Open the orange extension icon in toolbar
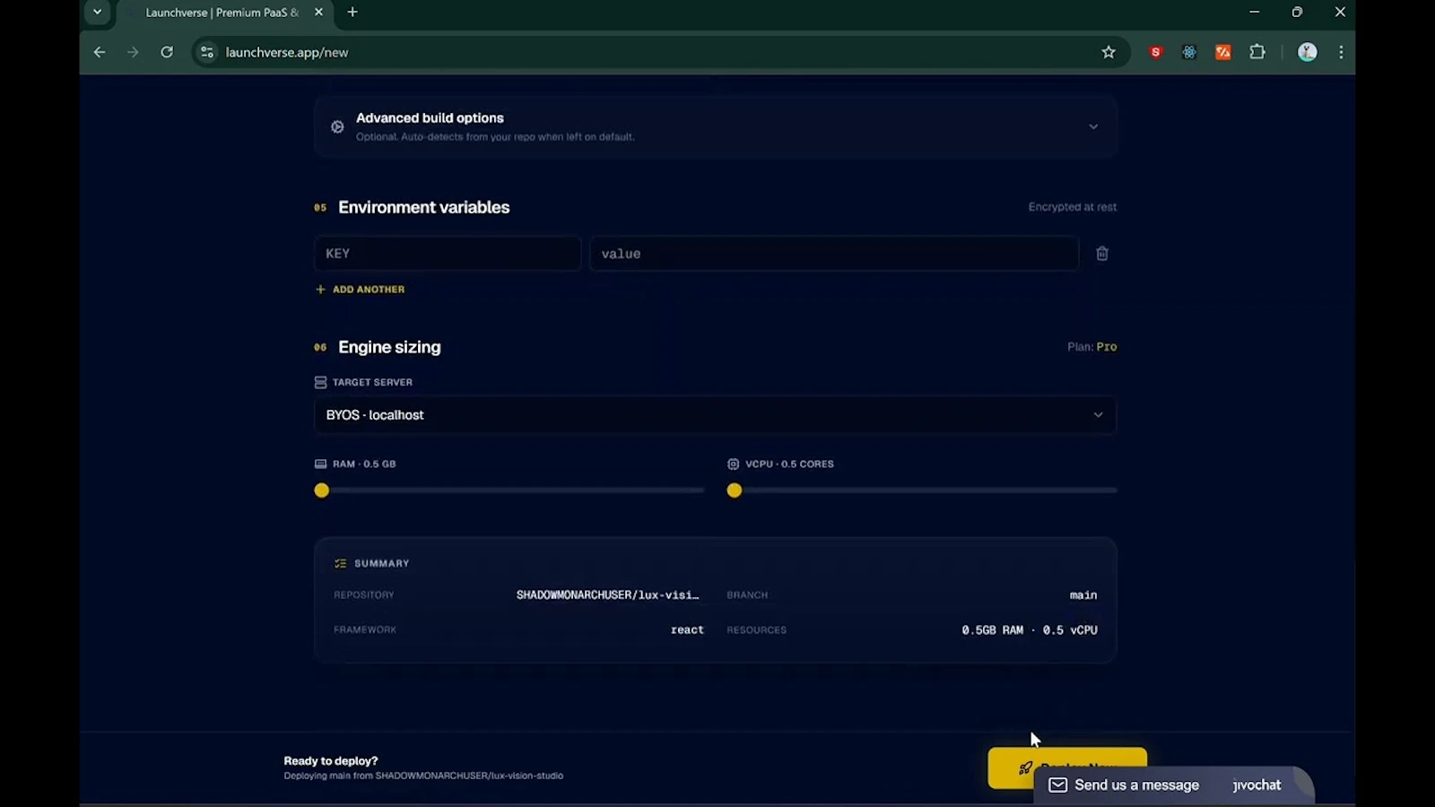Image resolution: width=1435 pixels, height=807 pixels. click(x=1223, y=52)
